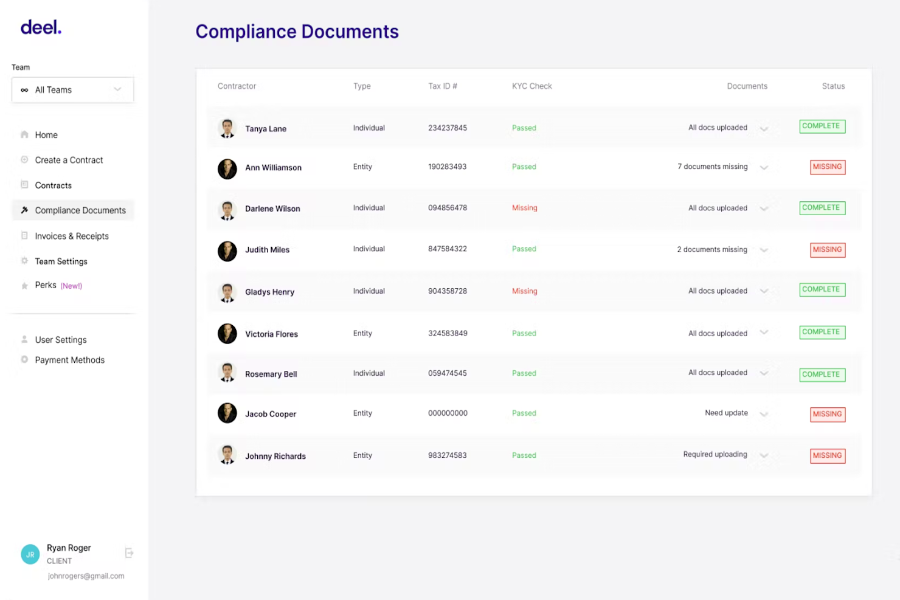900x600 pixels.
Task: Click the Team Settings gear icon
Action: pos(24,261)
